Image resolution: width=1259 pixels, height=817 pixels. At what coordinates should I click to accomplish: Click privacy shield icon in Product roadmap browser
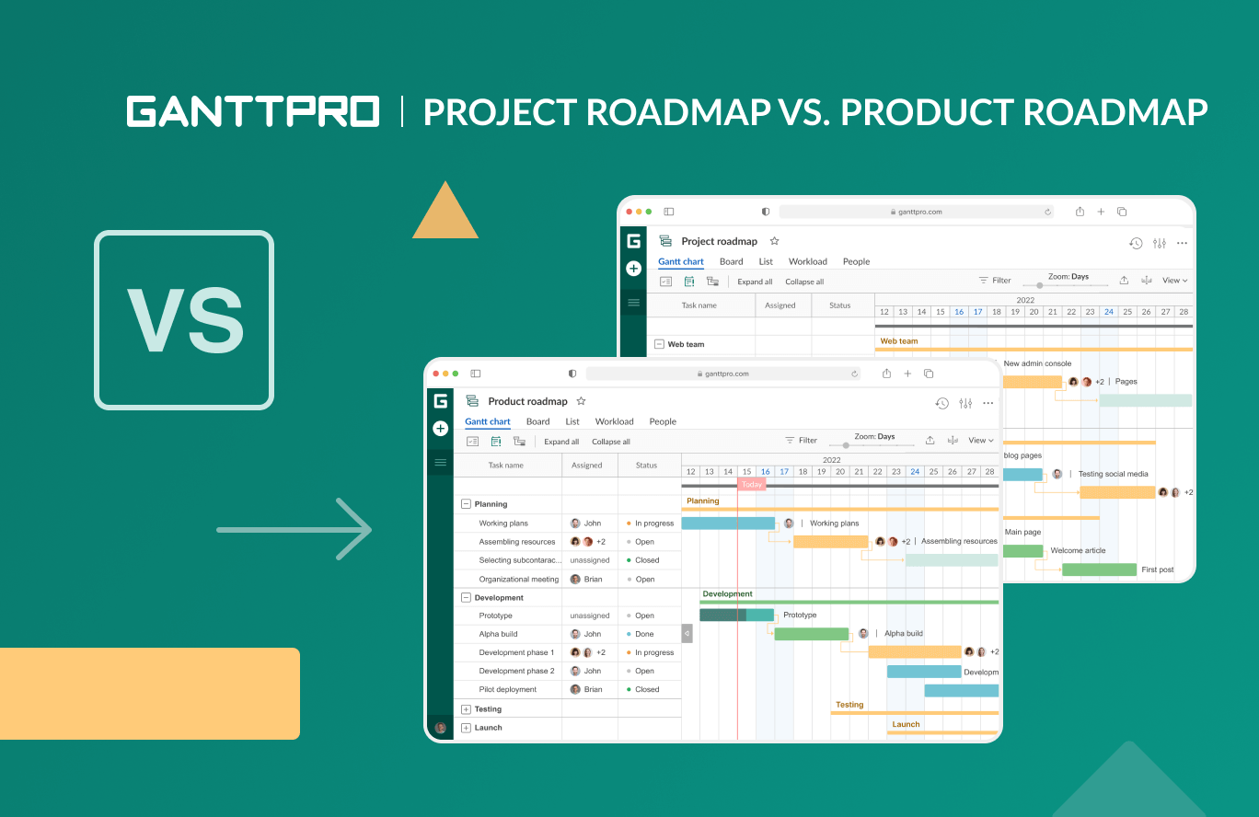tap(572, 374)
